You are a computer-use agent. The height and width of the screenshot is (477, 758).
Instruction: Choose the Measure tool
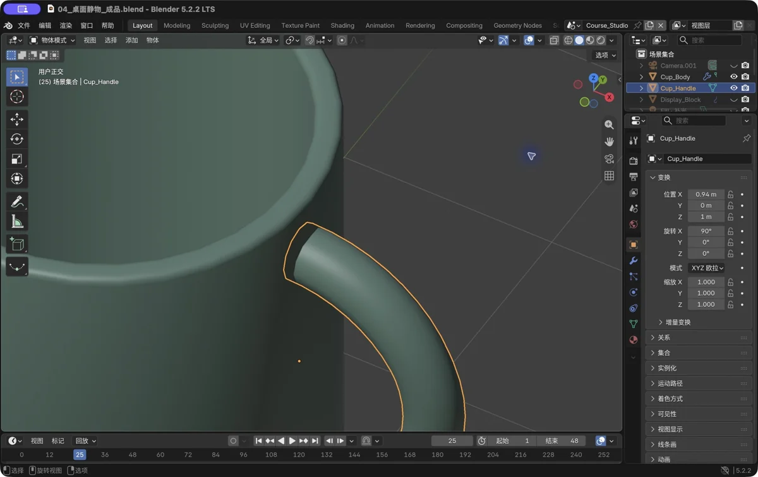pyautogui.click(x=17, y=221)
